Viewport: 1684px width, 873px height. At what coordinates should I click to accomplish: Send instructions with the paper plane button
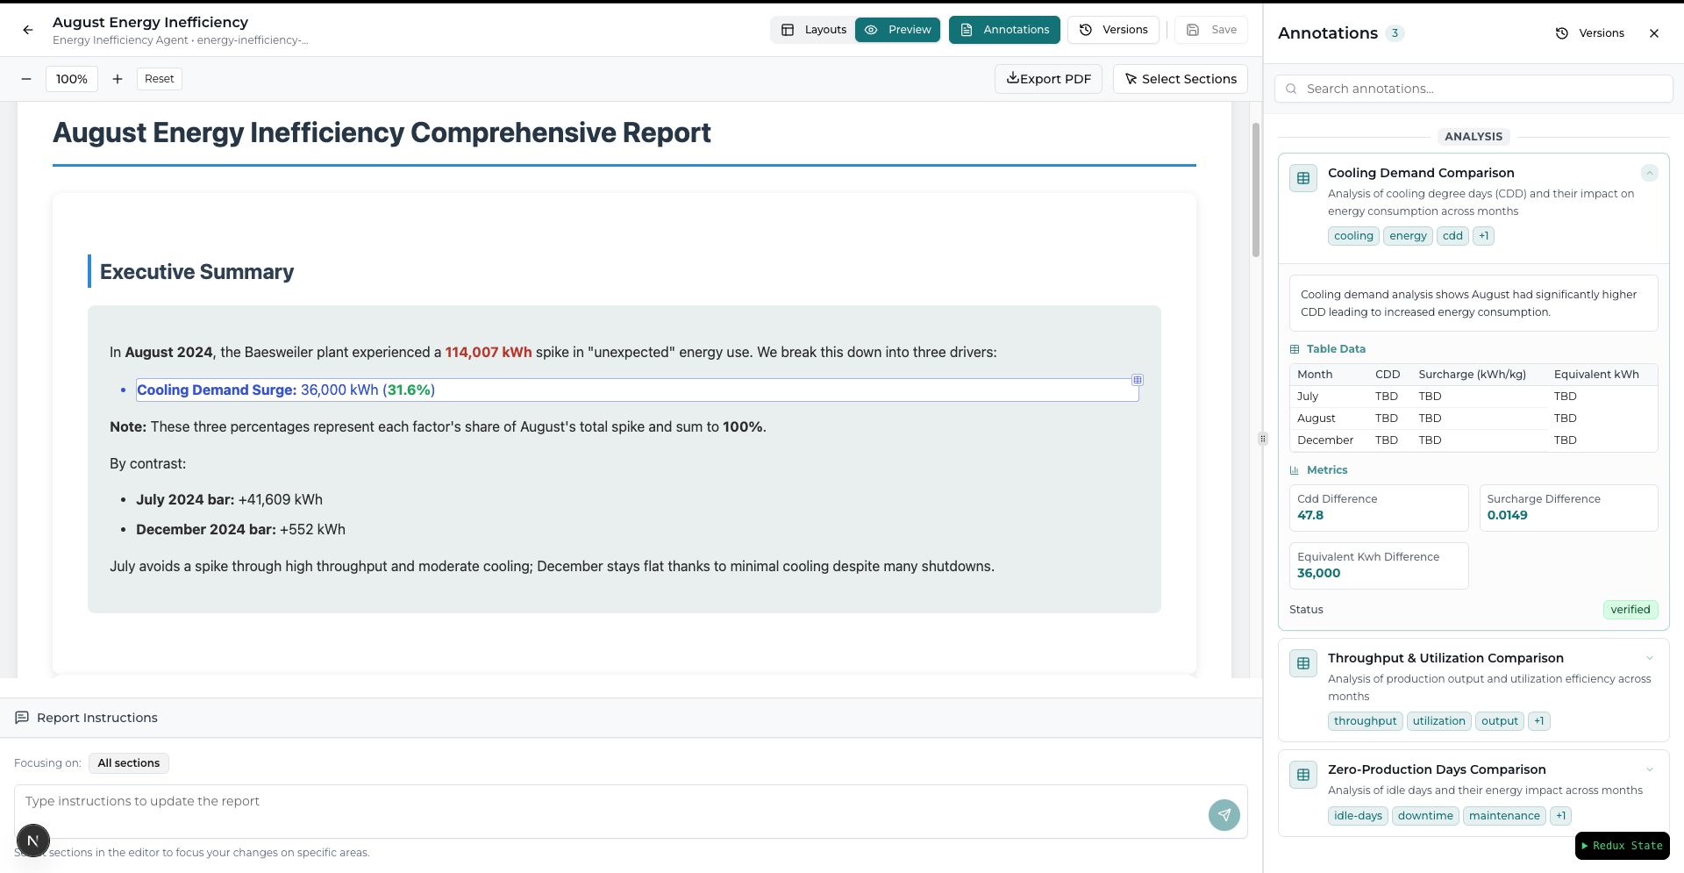coord(1224,815)
